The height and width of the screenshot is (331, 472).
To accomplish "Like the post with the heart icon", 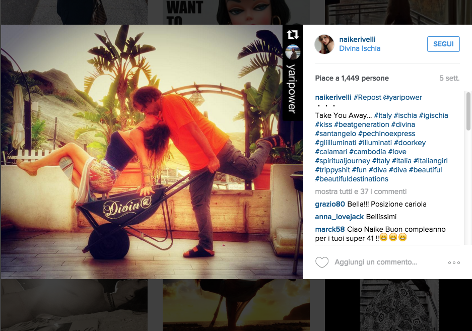I will 322,262.
